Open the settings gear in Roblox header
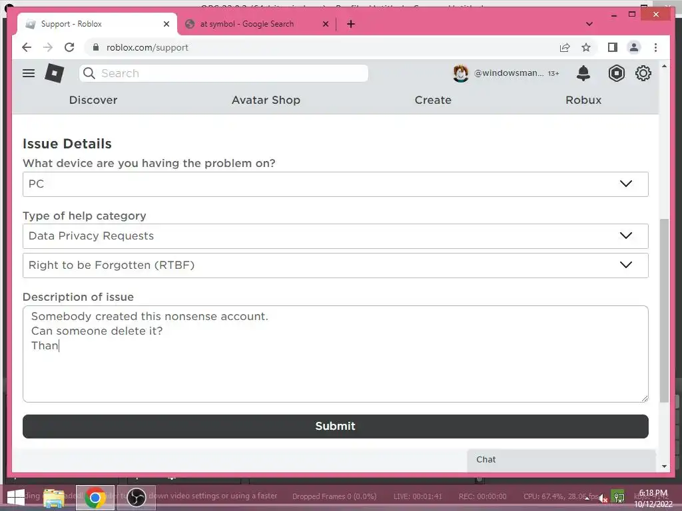The image size is (682, 511). tap(643, 73)
